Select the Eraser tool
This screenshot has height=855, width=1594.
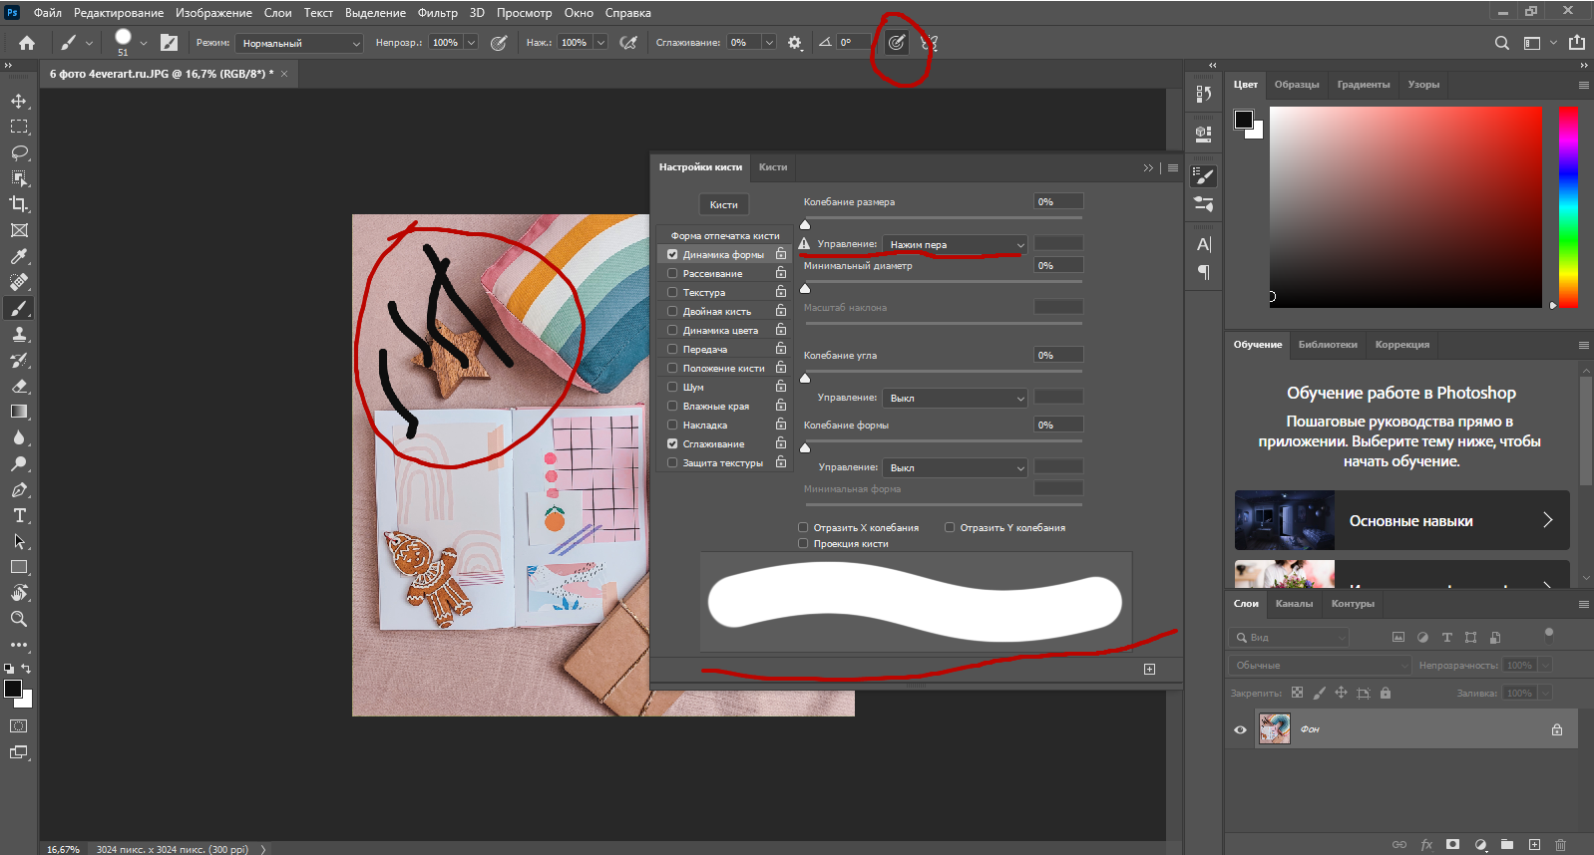19,386
